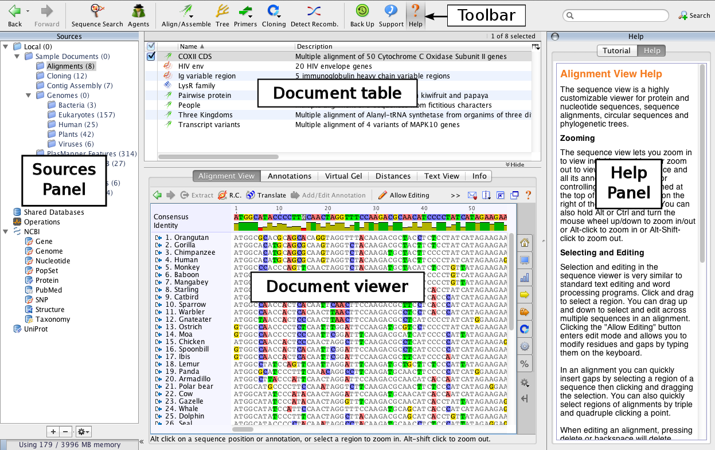Toggle the Allow Editing button
The image size is (715, 450).
point(404,195)
